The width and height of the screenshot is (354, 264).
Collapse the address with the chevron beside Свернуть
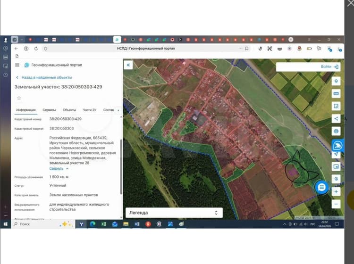point(67,168)
